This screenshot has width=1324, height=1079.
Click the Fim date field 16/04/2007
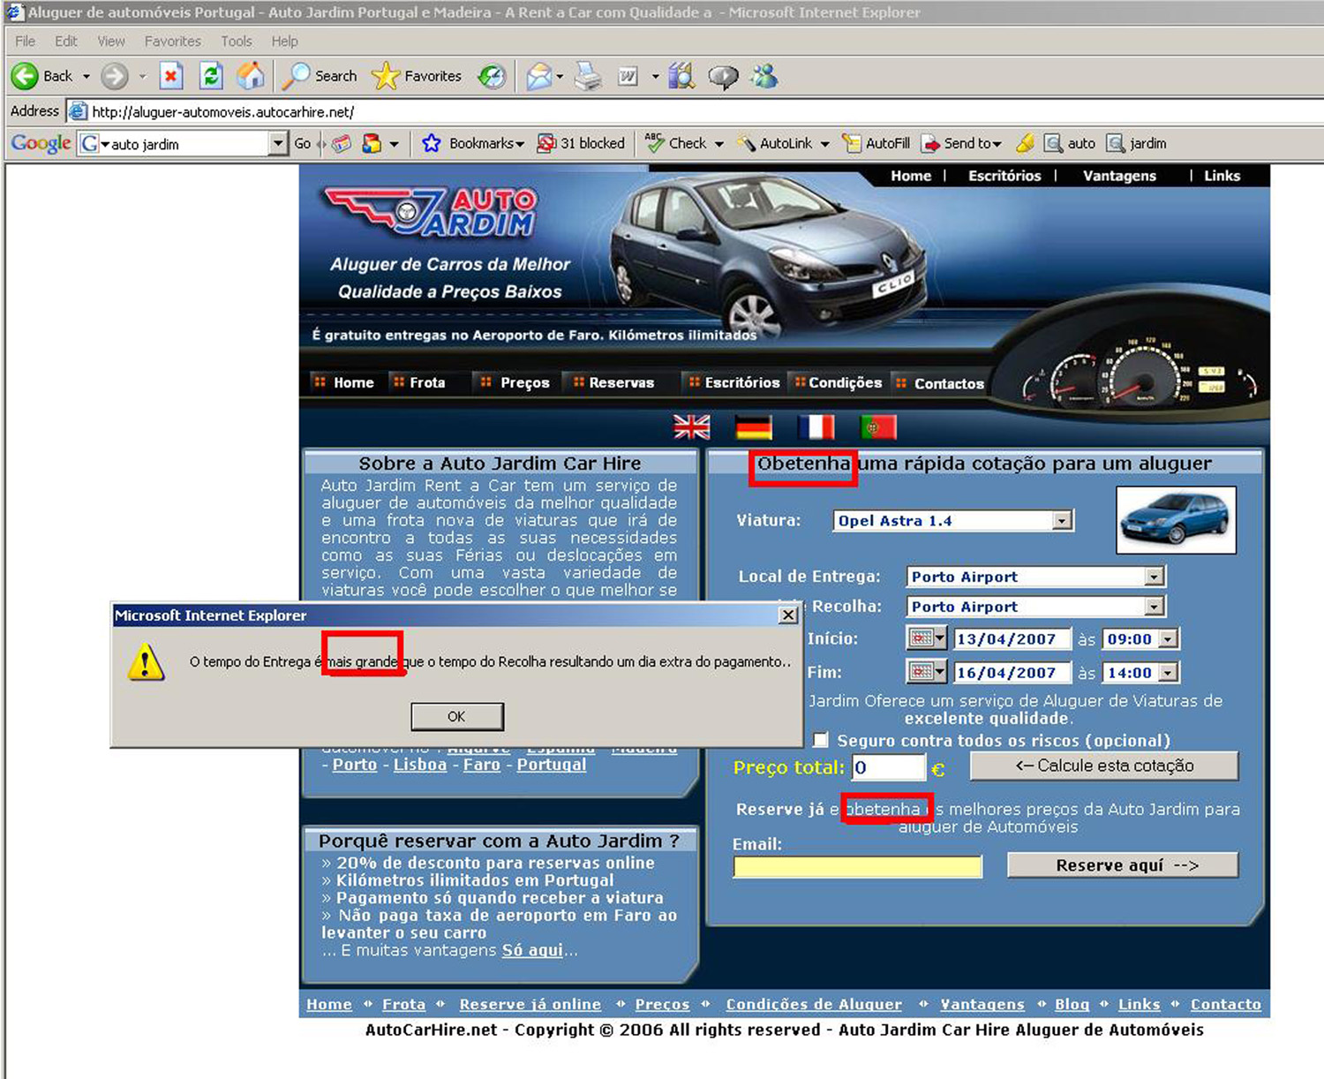click(x=1012, y=673)
